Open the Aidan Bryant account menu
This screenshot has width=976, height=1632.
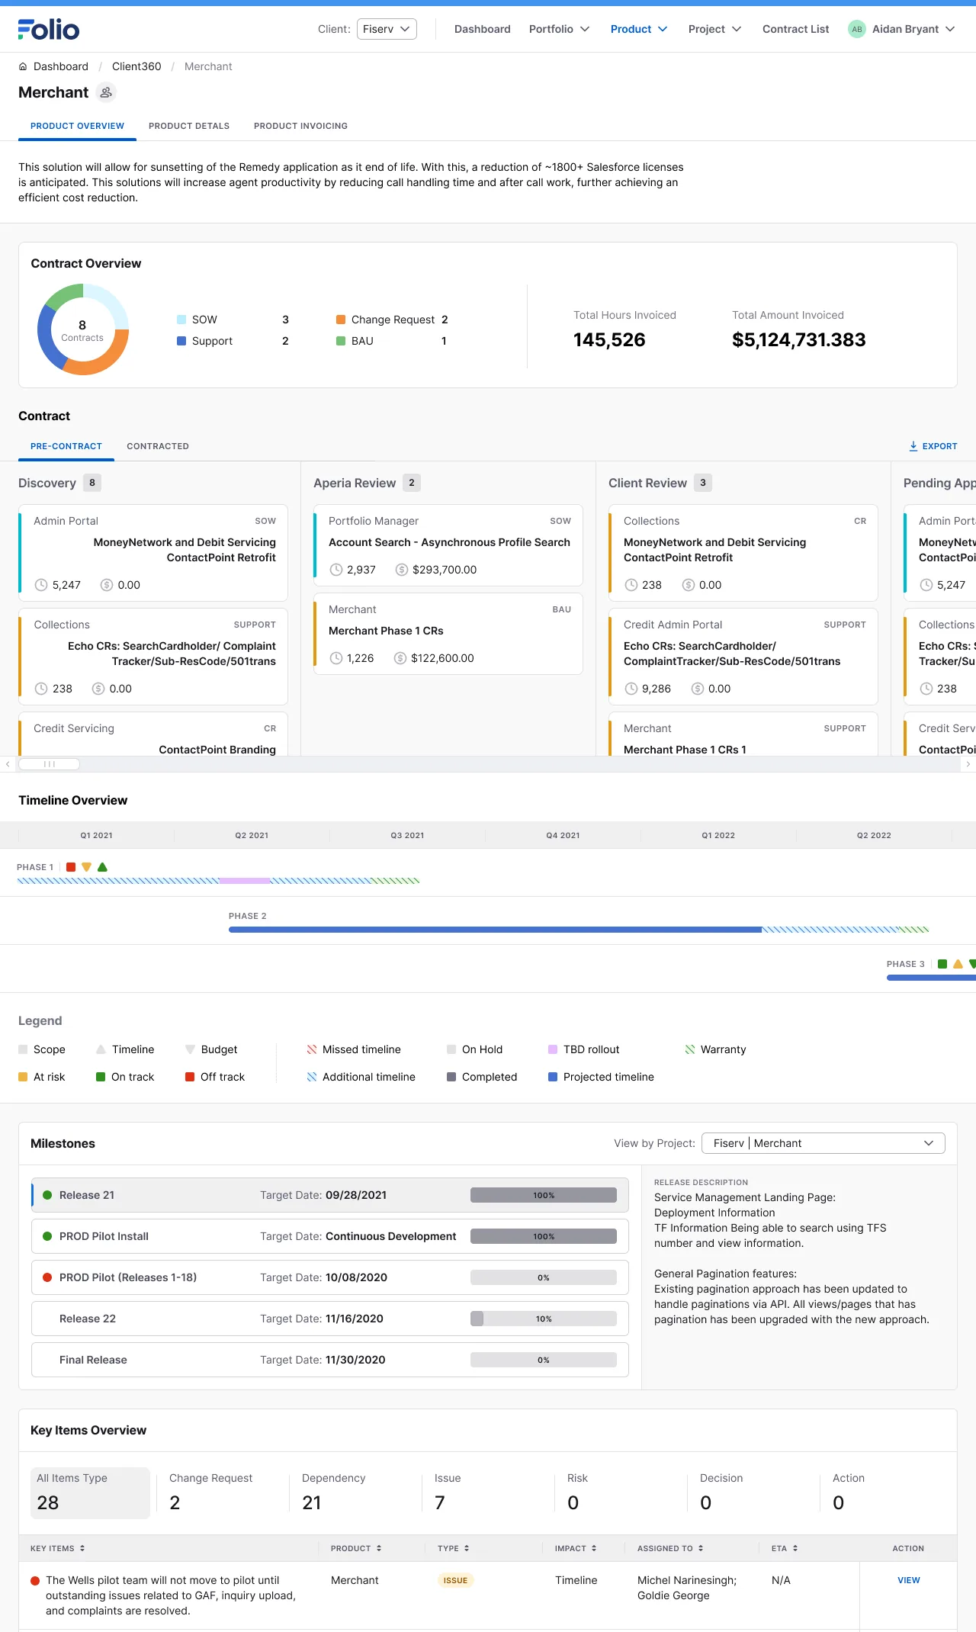pyautogui.click(x=901, y=29)
